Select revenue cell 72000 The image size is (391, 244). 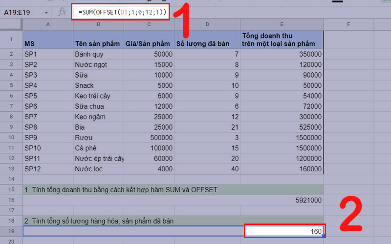(282, 106)
